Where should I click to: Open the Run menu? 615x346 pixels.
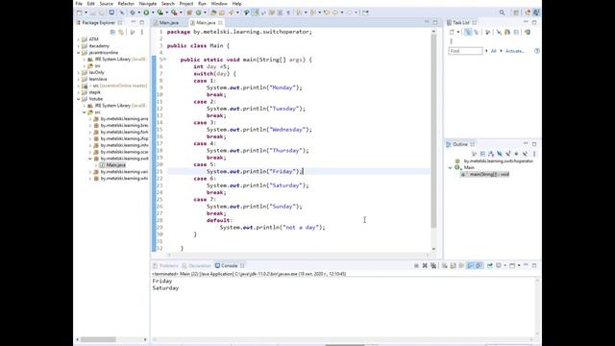pyautogui.click(x=202, y=4)
